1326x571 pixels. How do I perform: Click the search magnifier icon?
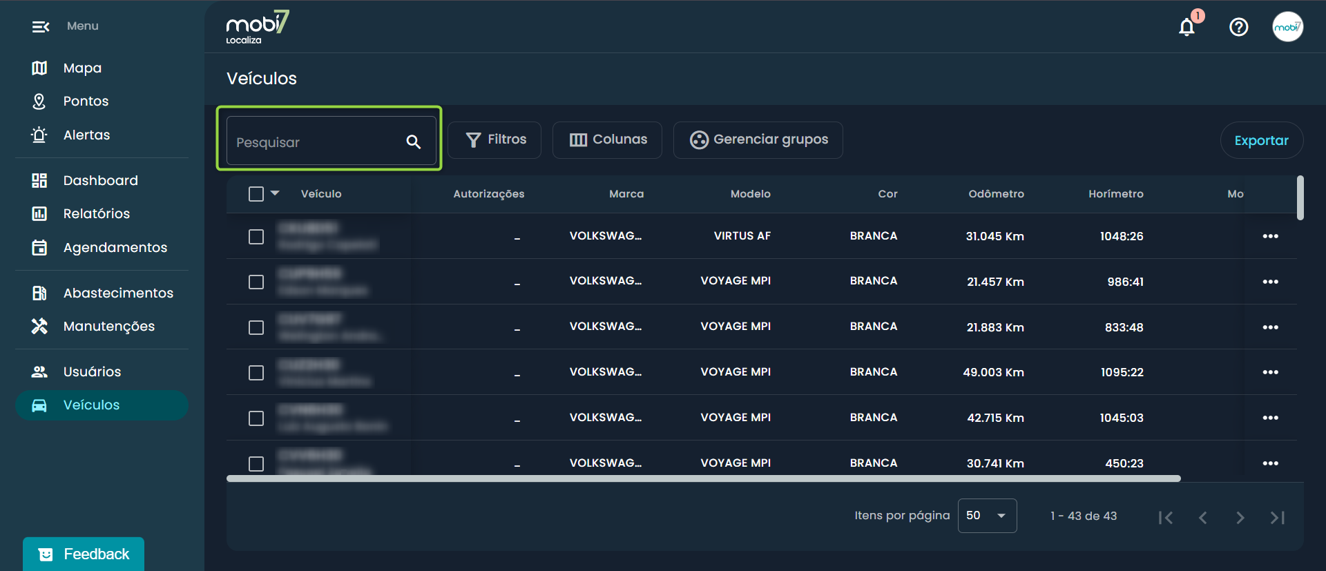click(413, 142)
